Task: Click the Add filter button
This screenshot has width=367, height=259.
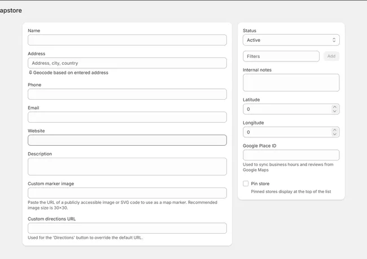Action: [331, 56]
